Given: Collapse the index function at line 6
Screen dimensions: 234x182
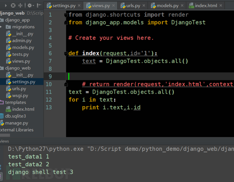Looking at the screenshot, I should (x=66, y=54).
